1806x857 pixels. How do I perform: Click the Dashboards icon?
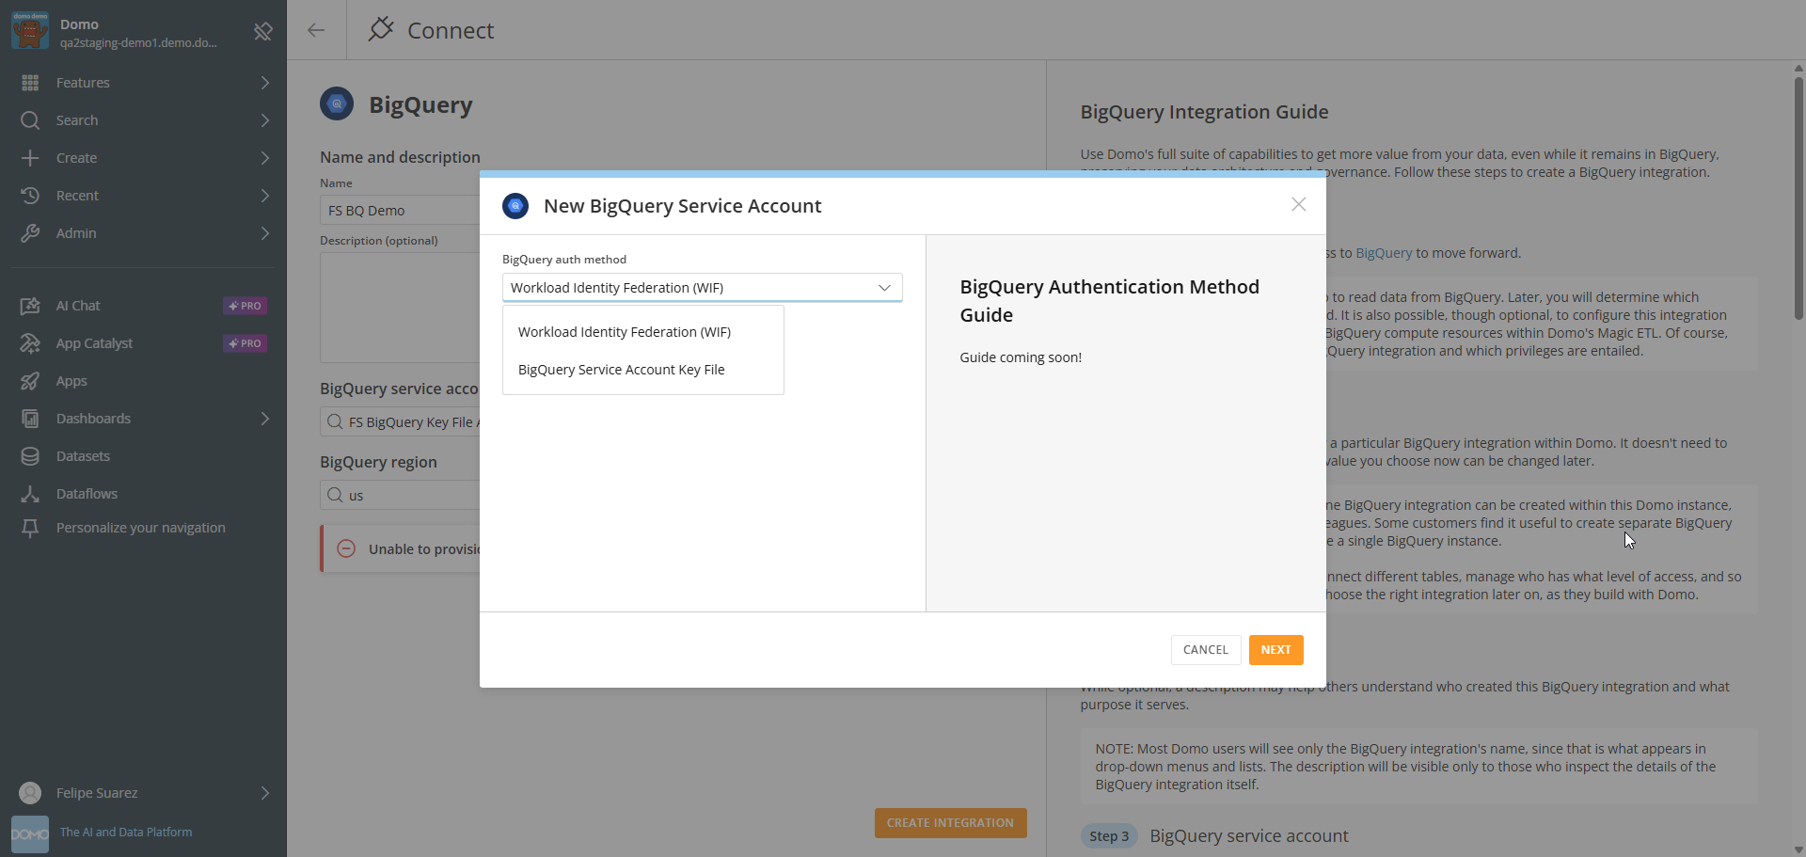coord(30,419)
